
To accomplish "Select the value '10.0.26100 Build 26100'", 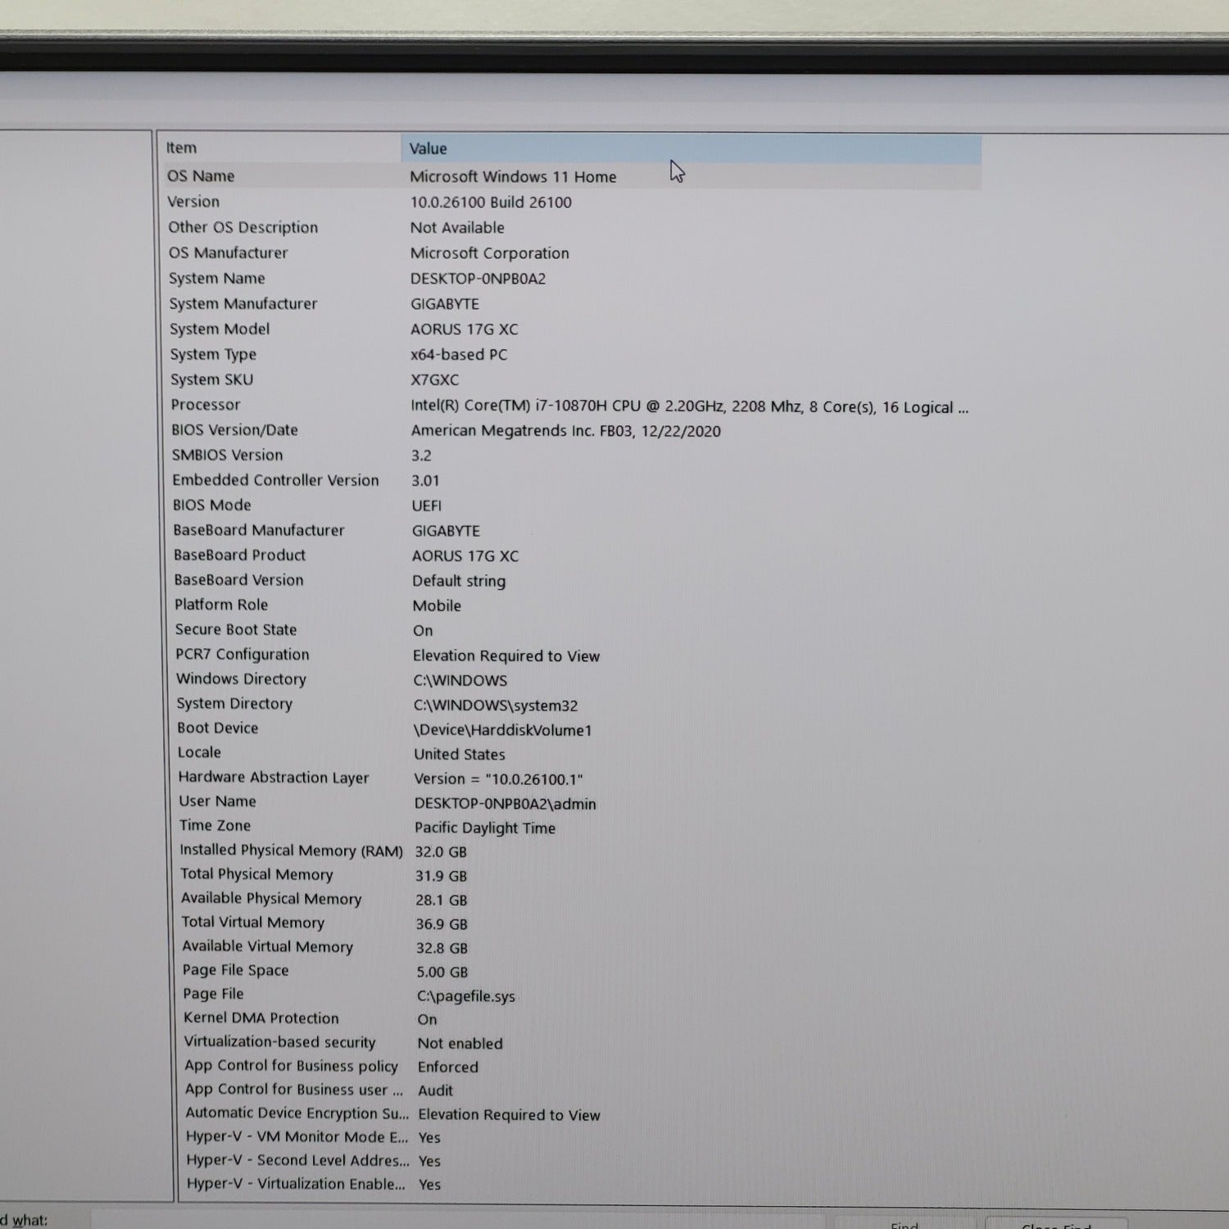I will (491, 202).
